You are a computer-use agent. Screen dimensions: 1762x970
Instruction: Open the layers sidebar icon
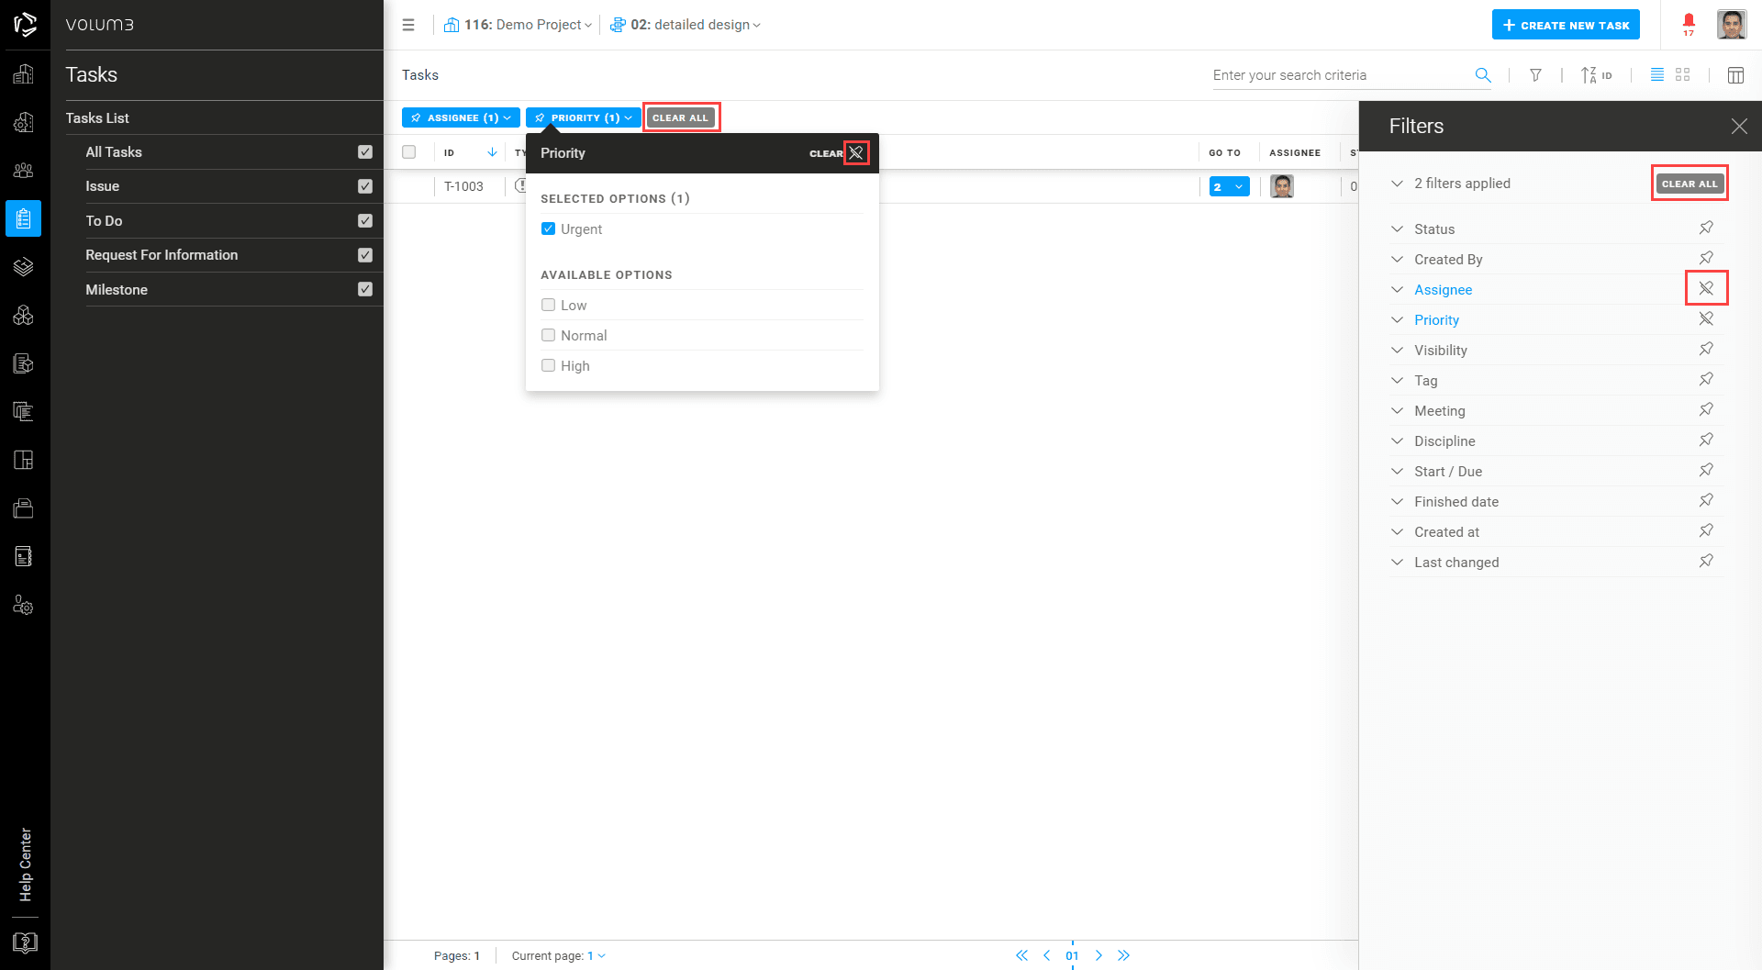click(x=24, y=267)
